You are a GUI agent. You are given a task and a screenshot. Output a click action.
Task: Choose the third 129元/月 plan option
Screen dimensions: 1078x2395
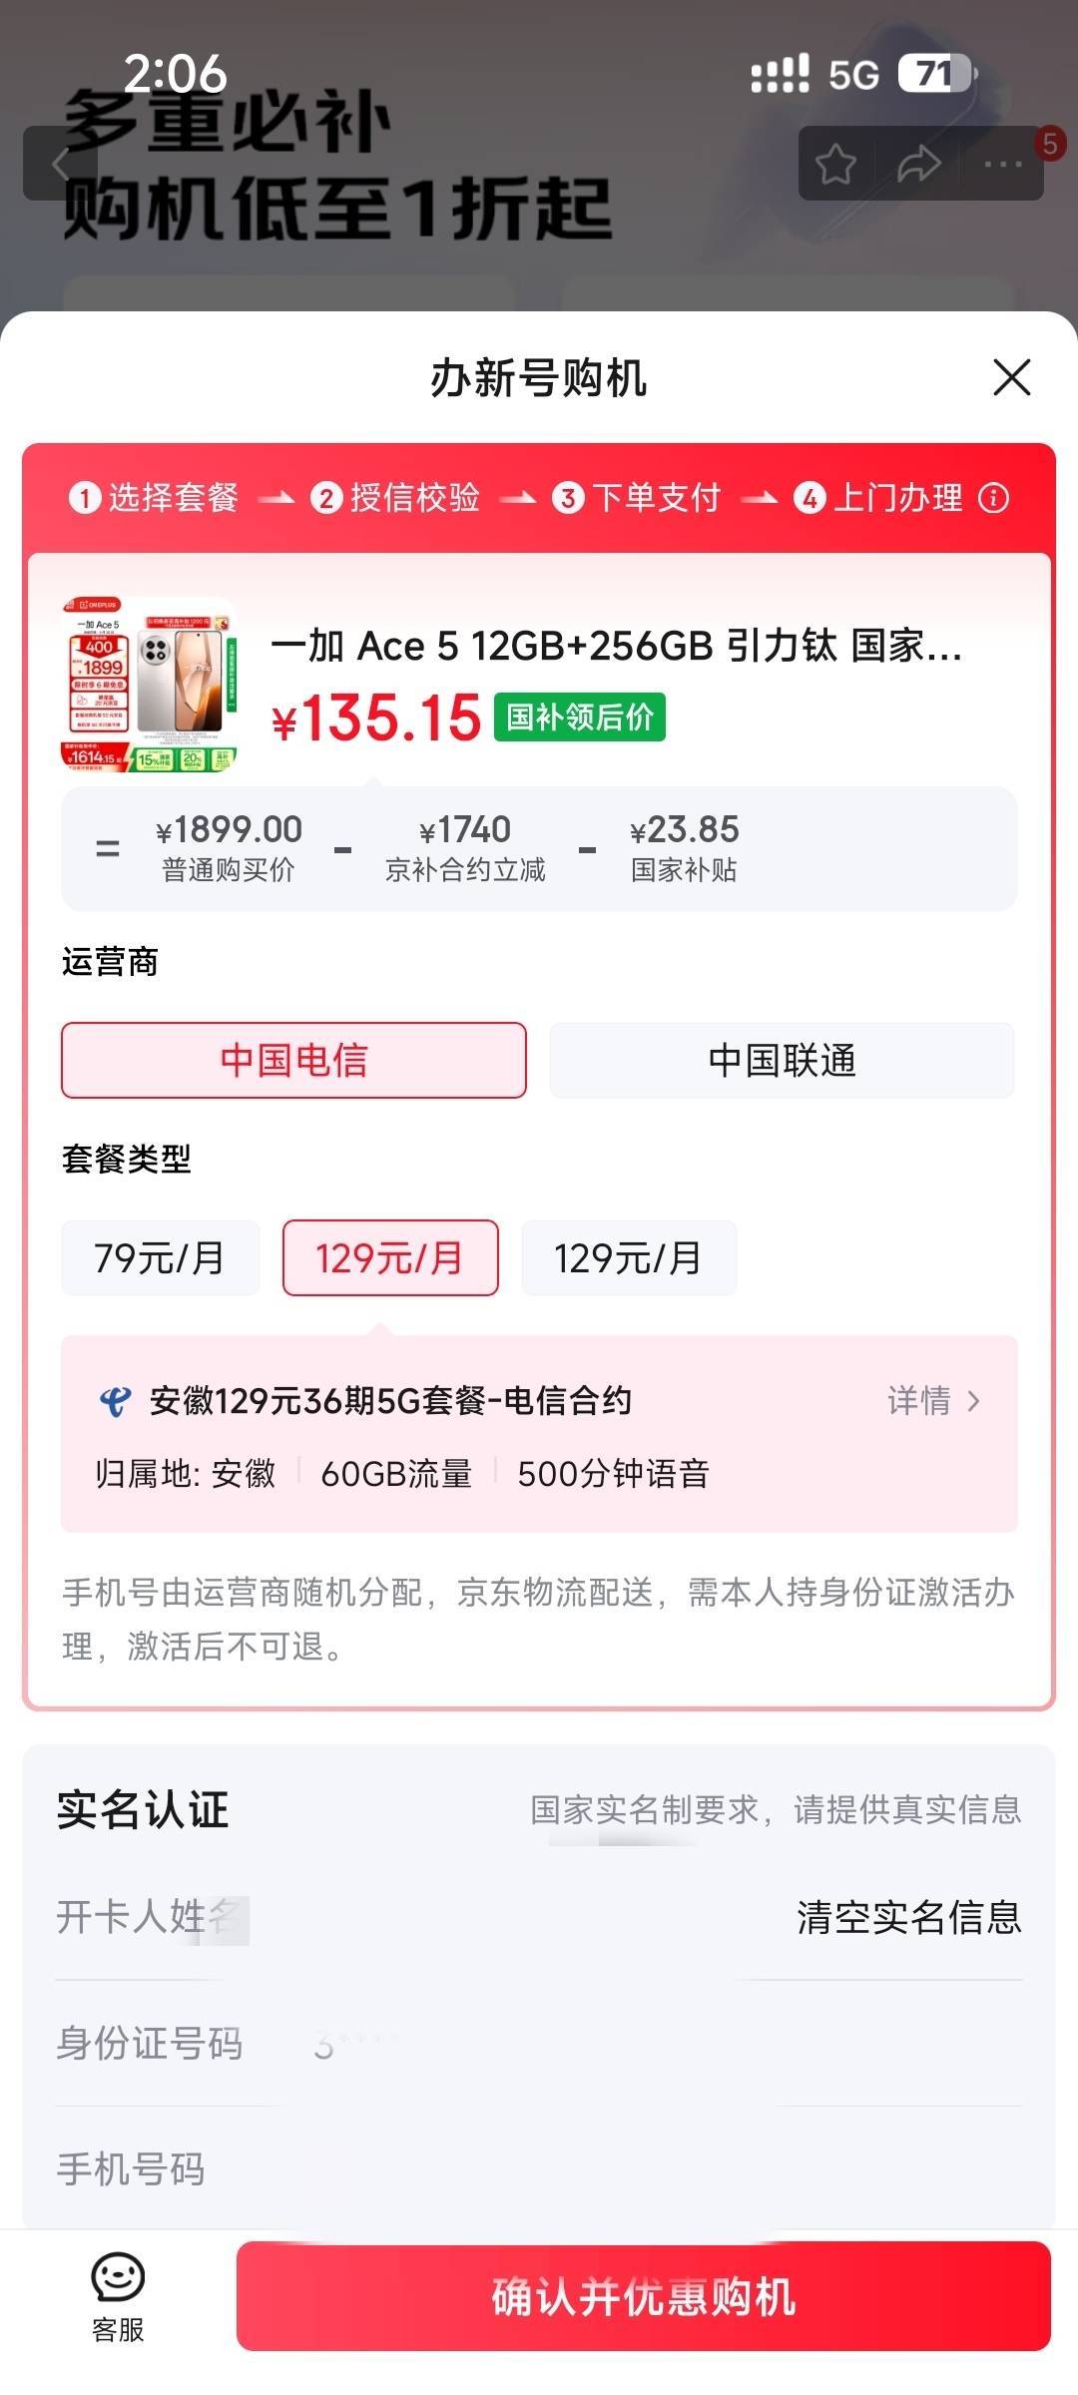629,1258
